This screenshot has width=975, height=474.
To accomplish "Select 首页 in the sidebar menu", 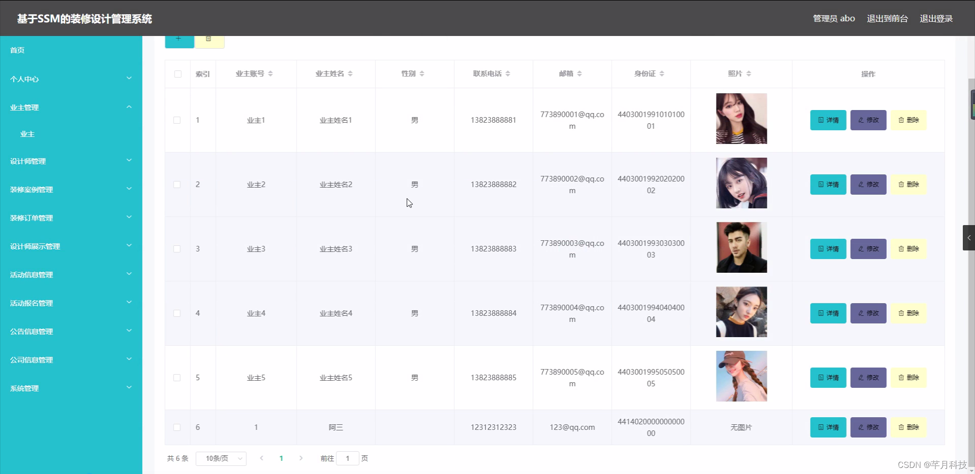I will point(17,50).
